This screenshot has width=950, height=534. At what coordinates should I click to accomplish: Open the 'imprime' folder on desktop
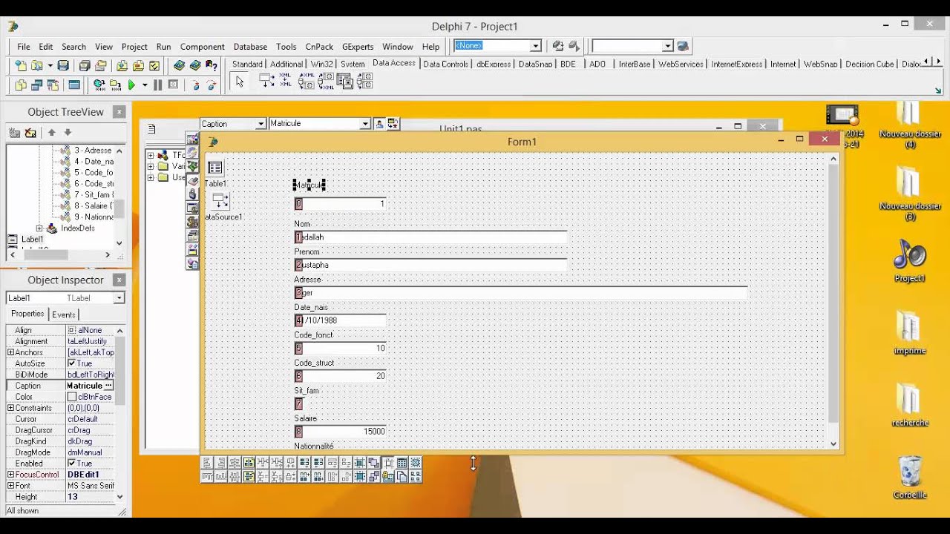coord(910,333)
